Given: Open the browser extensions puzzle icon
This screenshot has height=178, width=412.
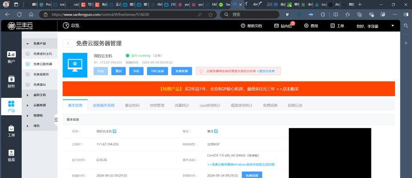Looking at the screenshot, I should pyautogui.click(x=323, y=15).
